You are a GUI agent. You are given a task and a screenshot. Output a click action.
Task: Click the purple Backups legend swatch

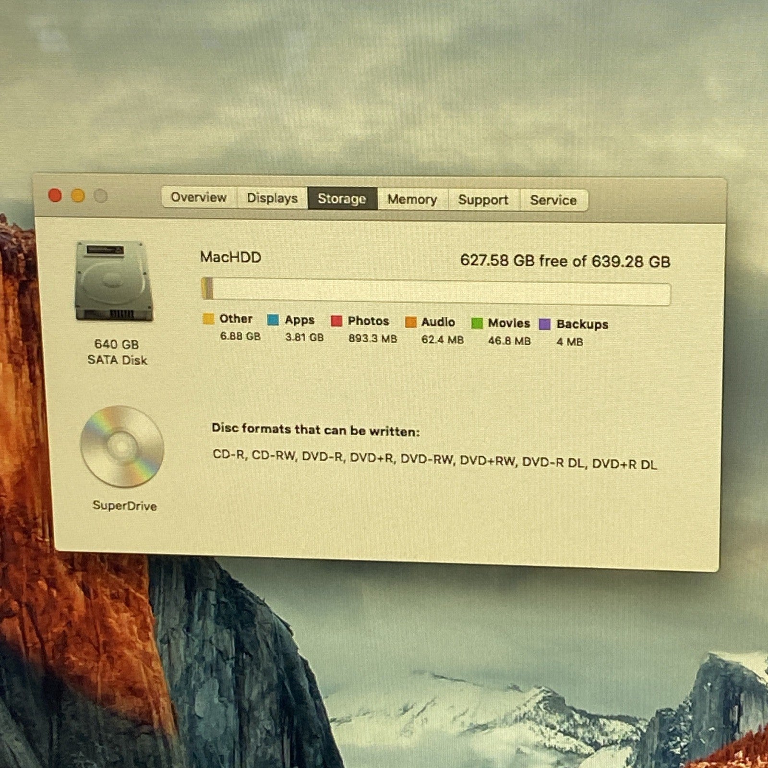pyautogui.click(x=544, y=324)
